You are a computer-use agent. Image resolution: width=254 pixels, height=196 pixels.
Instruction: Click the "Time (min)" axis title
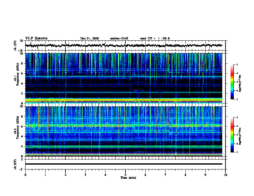pos(128,178)
